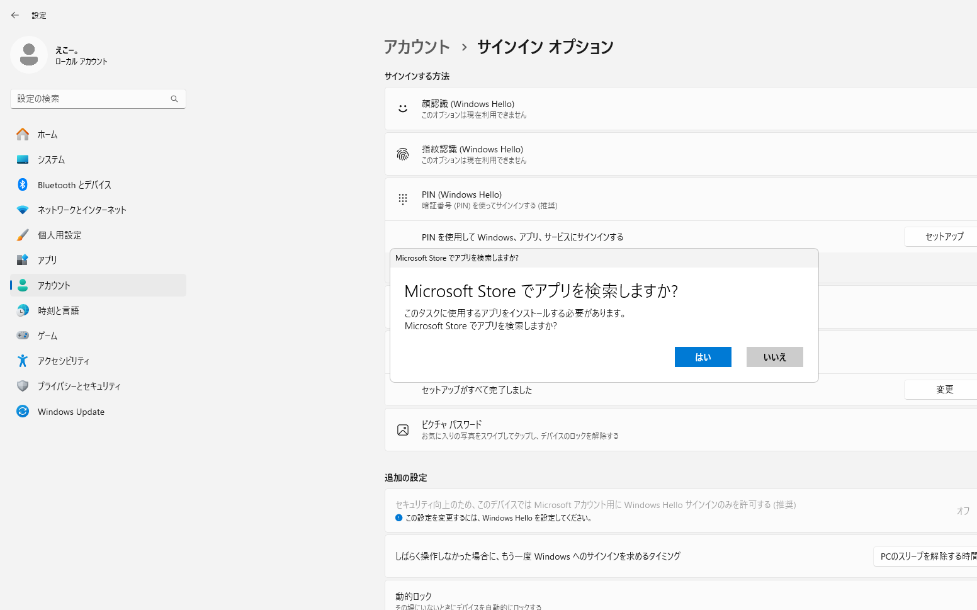977x610 pixels.
Task: Click アカウント breadcrumb link
Action: (x=417, y=47)
